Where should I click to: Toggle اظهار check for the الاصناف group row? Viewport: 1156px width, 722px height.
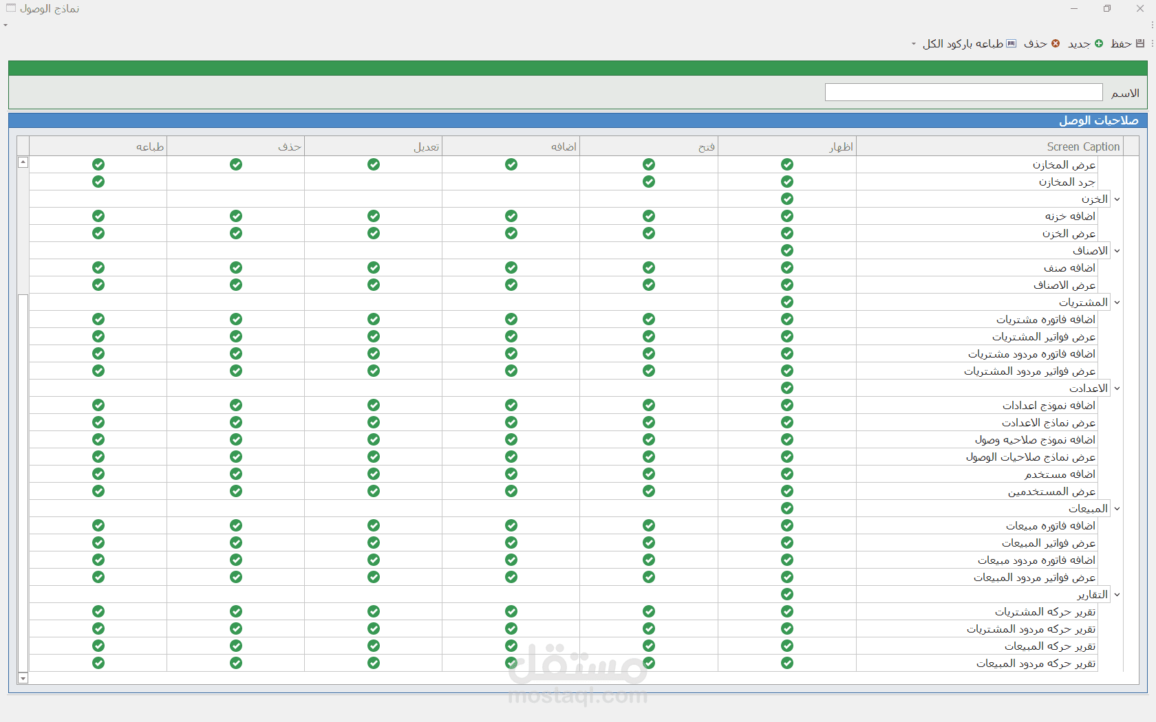click(787, 250)
